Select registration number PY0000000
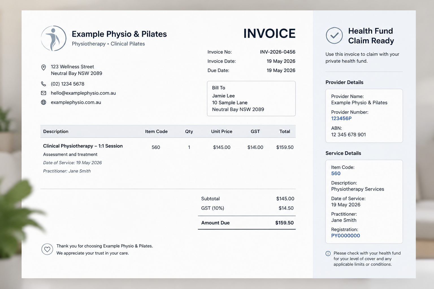Screen dimensions: 434x289 (346, 236)
